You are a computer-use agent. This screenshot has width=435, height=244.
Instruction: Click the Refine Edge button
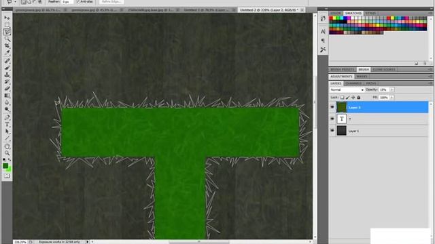click(111, 1)
